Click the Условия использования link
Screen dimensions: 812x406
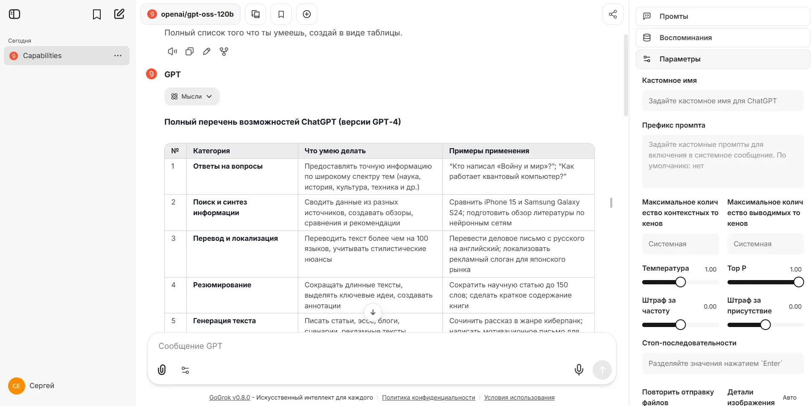[519, 397]
